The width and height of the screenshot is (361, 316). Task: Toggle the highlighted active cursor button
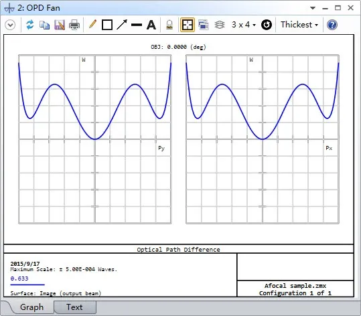click(x=187, y=25)
